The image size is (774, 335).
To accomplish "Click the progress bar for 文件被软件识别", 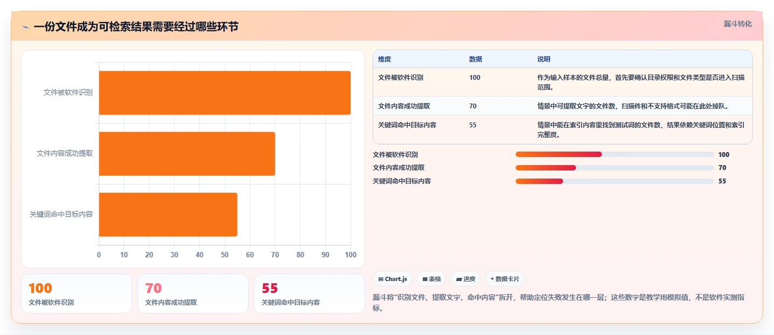I will [615, 154].
